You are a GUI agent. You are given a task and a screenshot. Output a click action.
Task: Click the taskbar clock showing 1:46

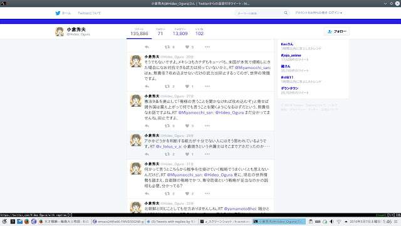(x=387, y=222)
